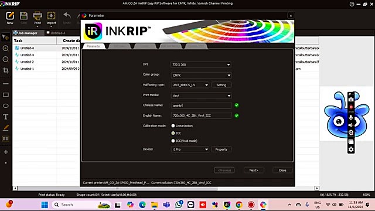Click the taskbar Search box
The image size is (375, 211).
click(x=81, y=205)
